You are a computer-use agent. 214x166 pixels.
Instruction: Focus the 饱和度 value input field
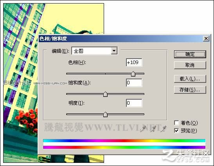(134, 83)
